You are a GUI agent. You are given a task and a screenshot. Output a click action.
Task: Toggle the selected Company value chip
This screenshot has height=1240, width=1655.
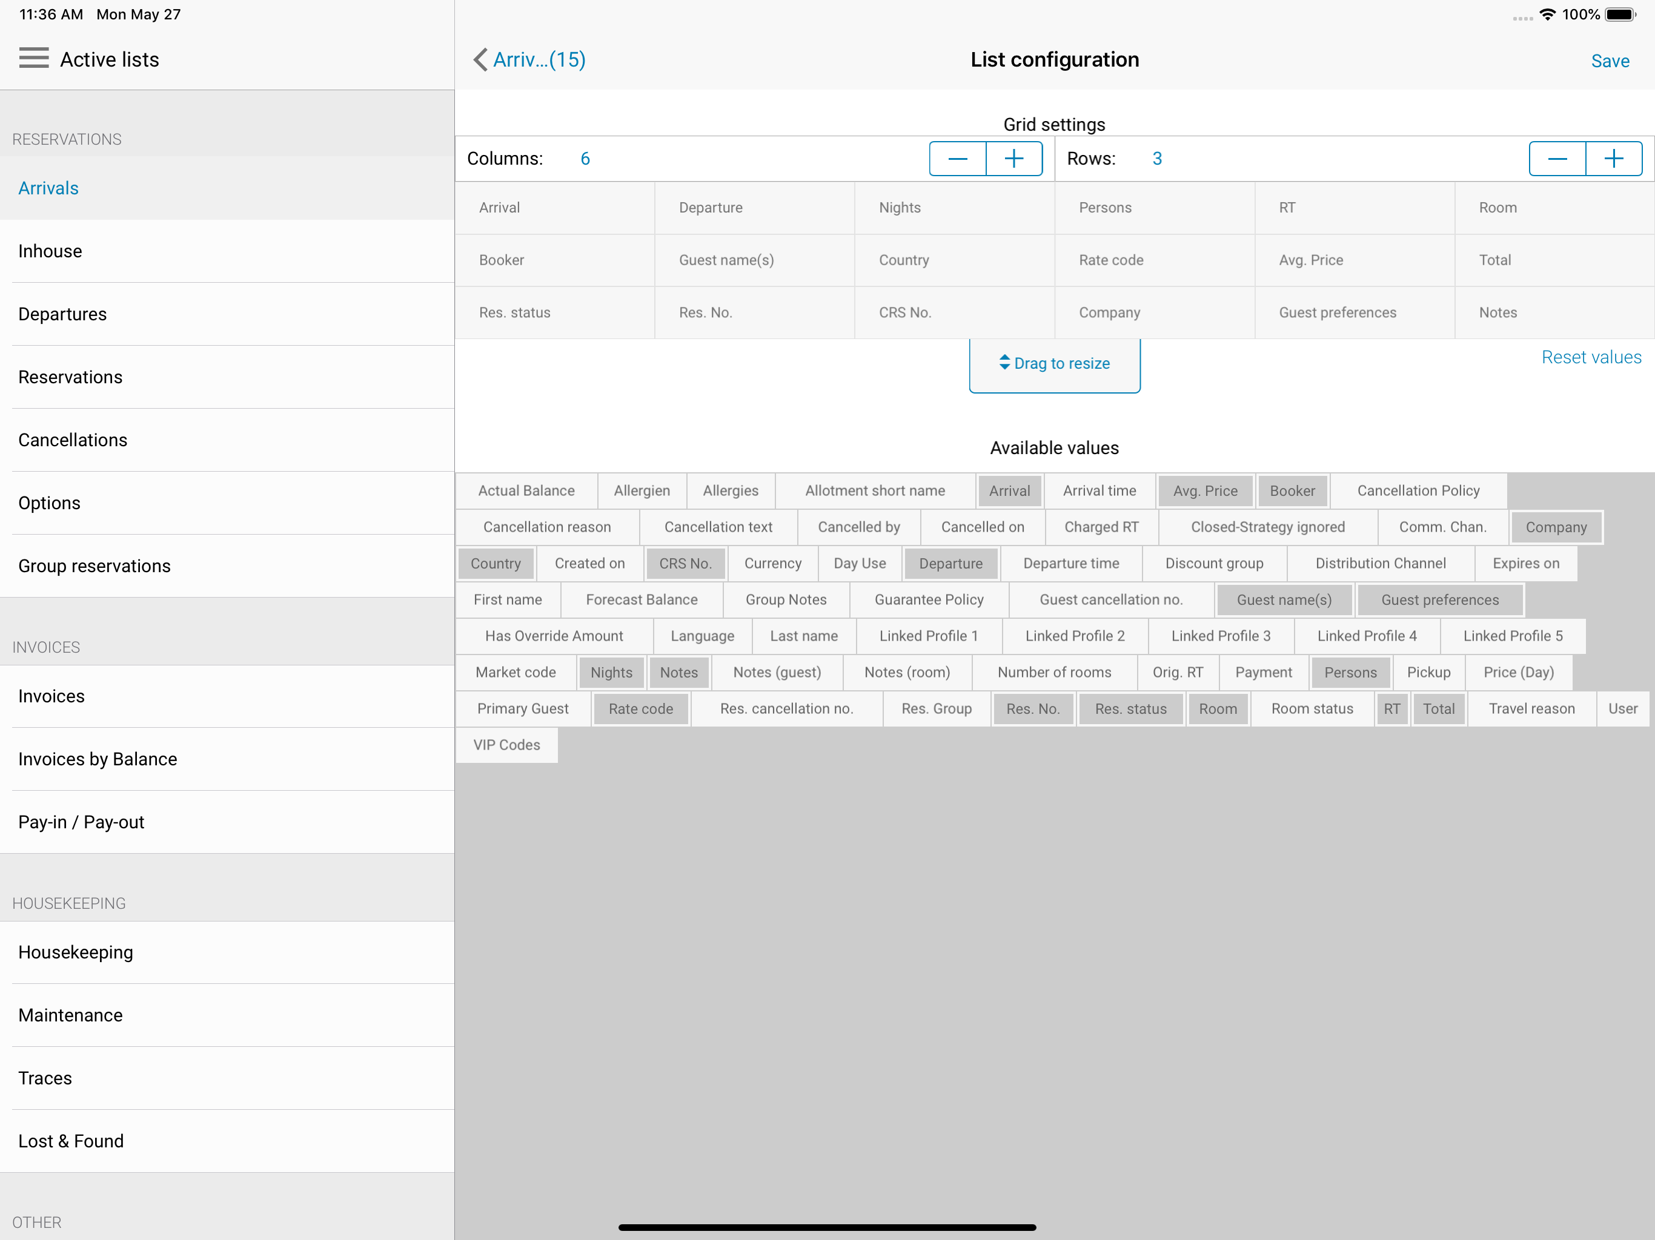(x=1556, y=527)
